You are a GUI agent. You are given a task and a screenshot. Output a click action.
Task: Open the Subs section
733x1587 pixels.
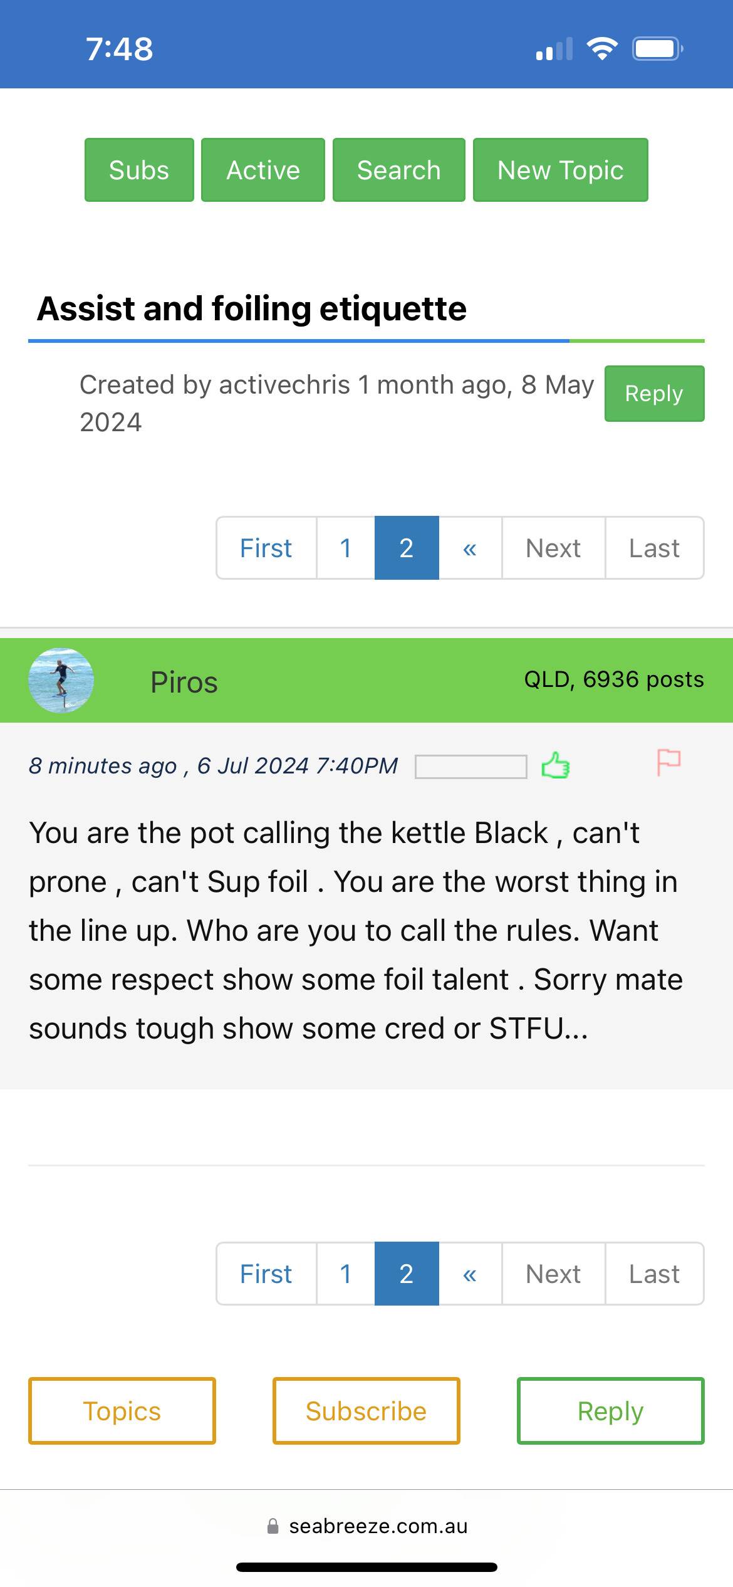point(139,170)
